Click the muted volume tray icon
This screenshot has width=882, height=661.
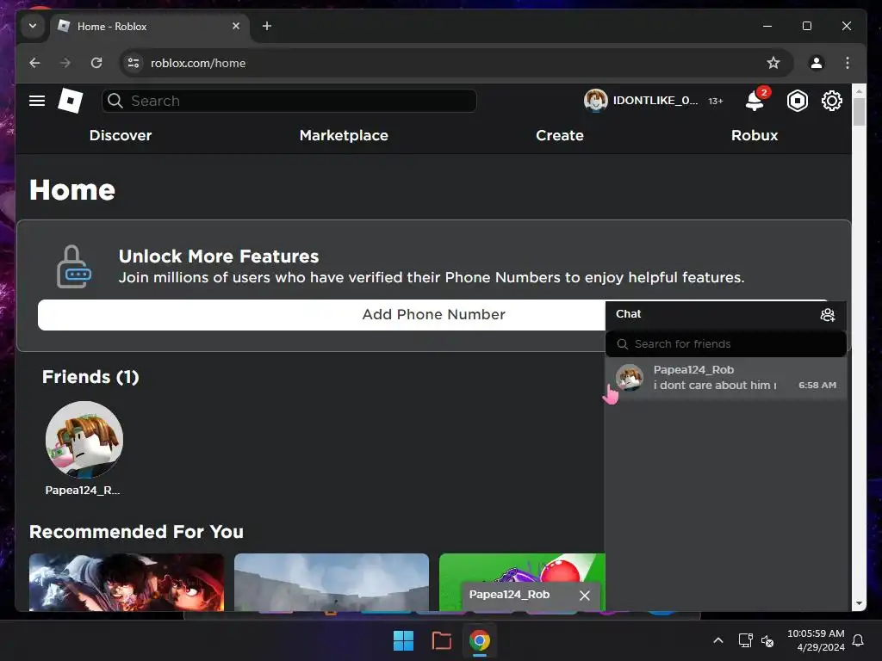tap(767, 640)
